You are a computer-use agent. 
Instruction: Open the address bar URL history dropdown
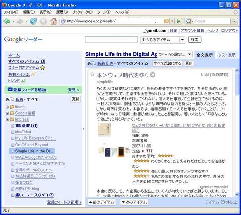click(x=172, y=21)
